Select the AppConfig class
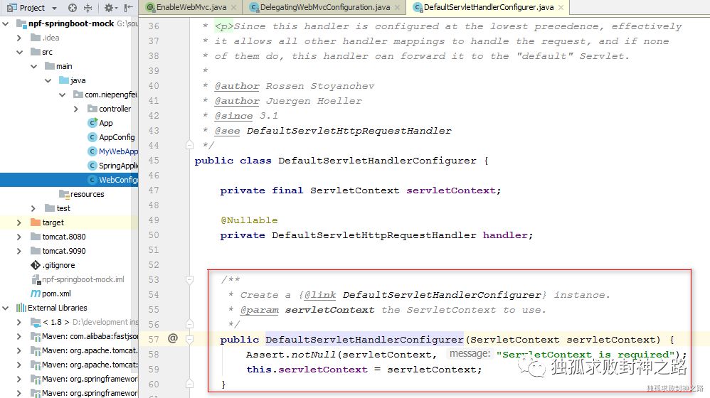The image size is (710, 398). click(117, 137)
